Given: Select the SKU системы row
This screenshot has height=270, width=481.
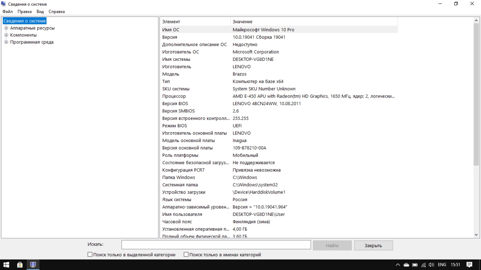Looking at the screenshot, I should 279,89.
